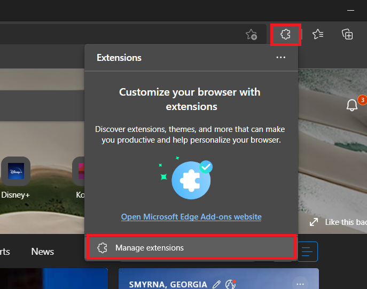
Task: Click the expand background arrows icon
Action: (x=314, y=222)
